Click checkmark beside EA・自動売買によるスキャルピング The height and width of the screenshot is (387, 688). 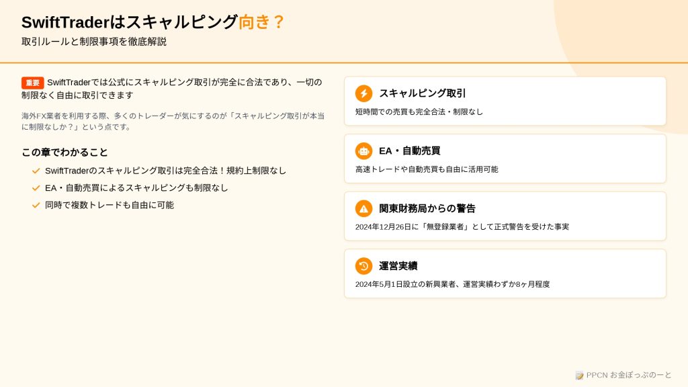36,188
